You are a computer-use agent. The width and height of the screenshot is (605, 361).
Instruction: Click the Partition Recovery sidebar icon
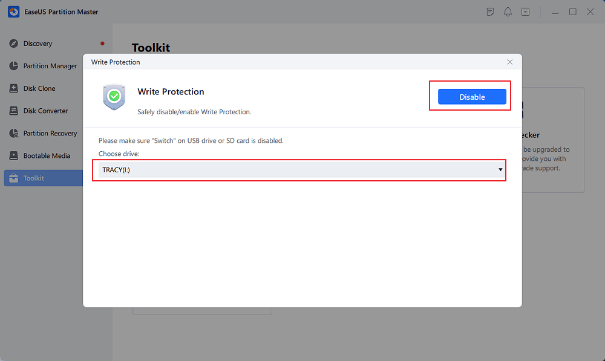(x=13, y=133)
